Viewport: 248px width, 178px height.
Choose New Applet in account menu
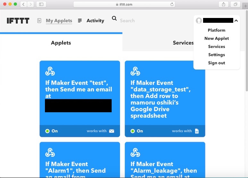[217, 38]
